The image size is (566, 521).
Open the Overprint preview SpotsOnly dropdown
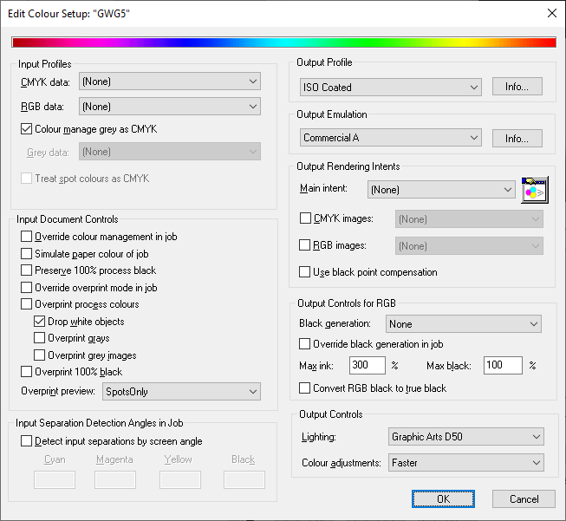pos(179,392)
